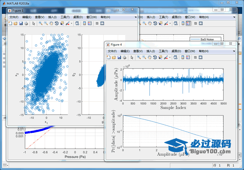Select Brush data tool in Figure 4
Viewport: 244px width, 170px height.
click(x=166, y=57)
